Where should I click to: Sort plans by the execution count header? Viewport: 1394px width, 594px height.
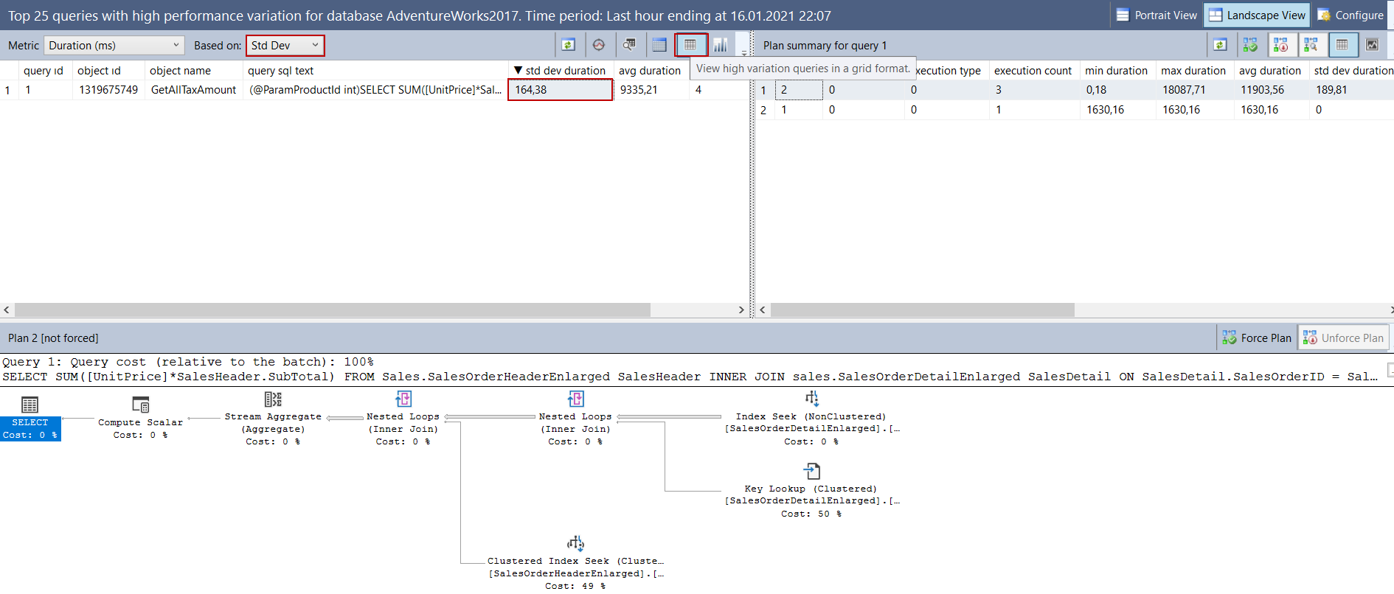point(1033,71)
